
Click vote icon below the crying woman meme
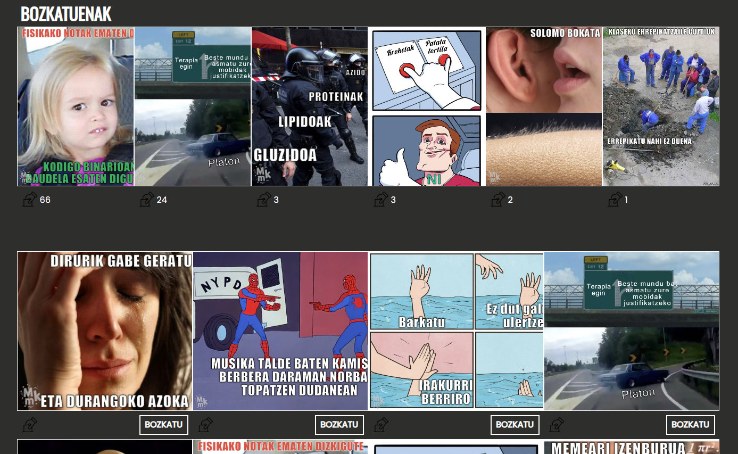tap(30, 425)
